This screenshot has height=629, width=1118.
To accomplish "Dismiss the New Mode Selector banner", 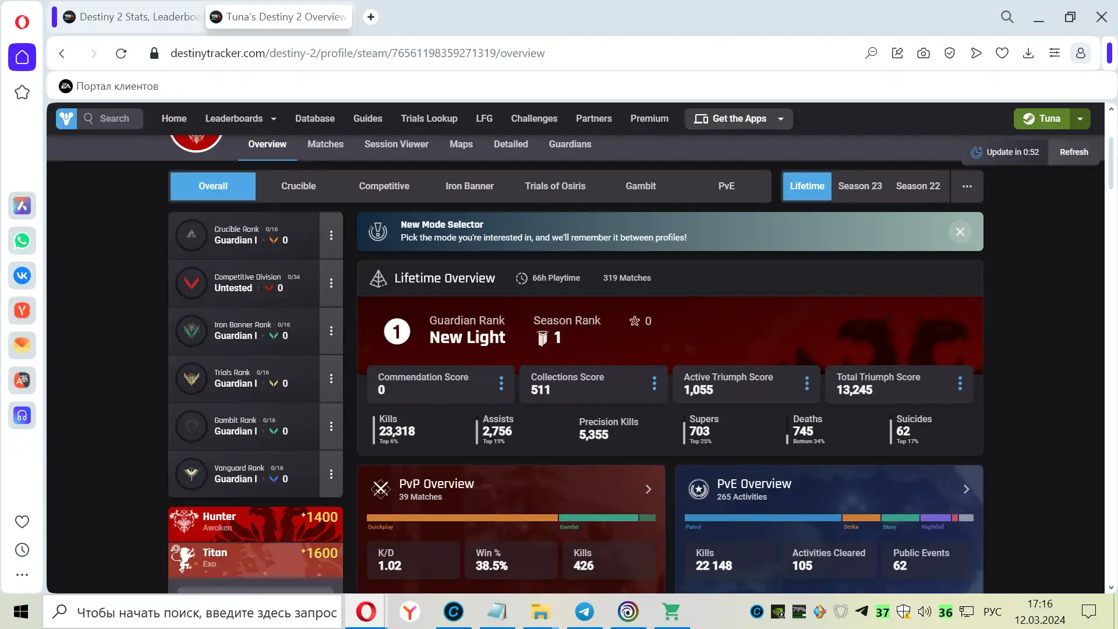I will coord(960,232).
